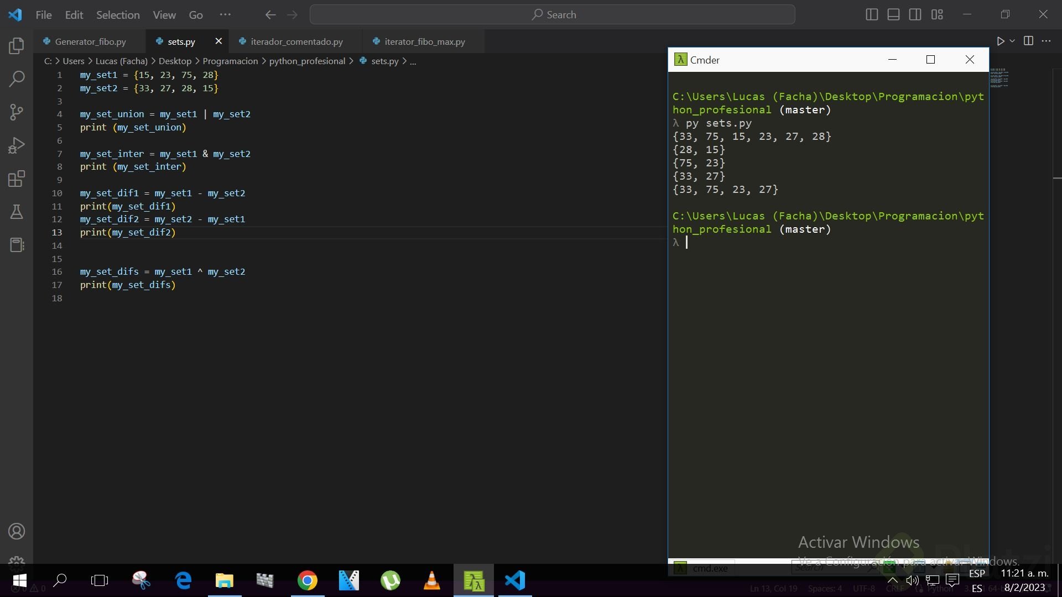Open the Source Control view
The width and height of the screenshot is (1062, 597).
pyautogui.click(x=17, y=112)
